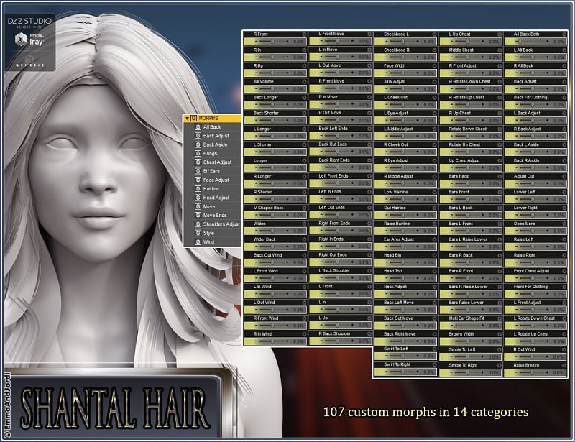
Task: Open the gear settings for R Front
Action: (x=304, y=34)
